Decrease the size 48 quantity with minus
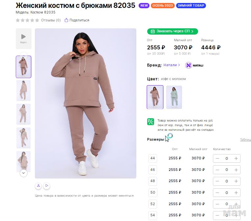This screenshot has height=221, width=251. pos(217,181)
